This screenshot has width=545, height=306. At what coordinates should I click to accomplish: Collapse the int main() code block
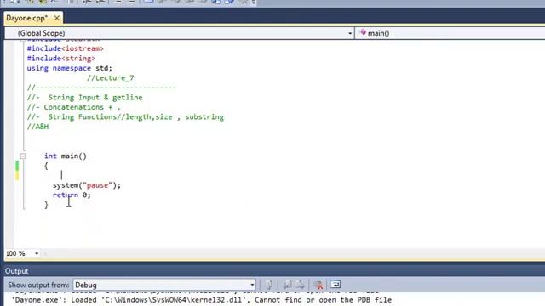23,156
